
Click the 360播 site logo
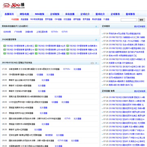click(x=13, y=6)
